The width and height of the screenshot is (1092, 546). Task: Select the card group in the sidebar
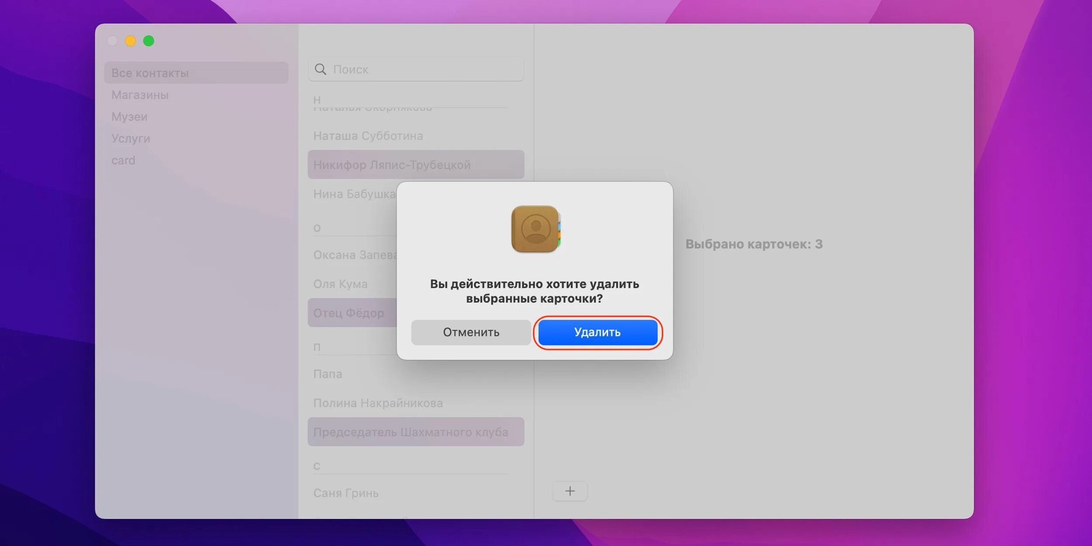coord(123,160)
